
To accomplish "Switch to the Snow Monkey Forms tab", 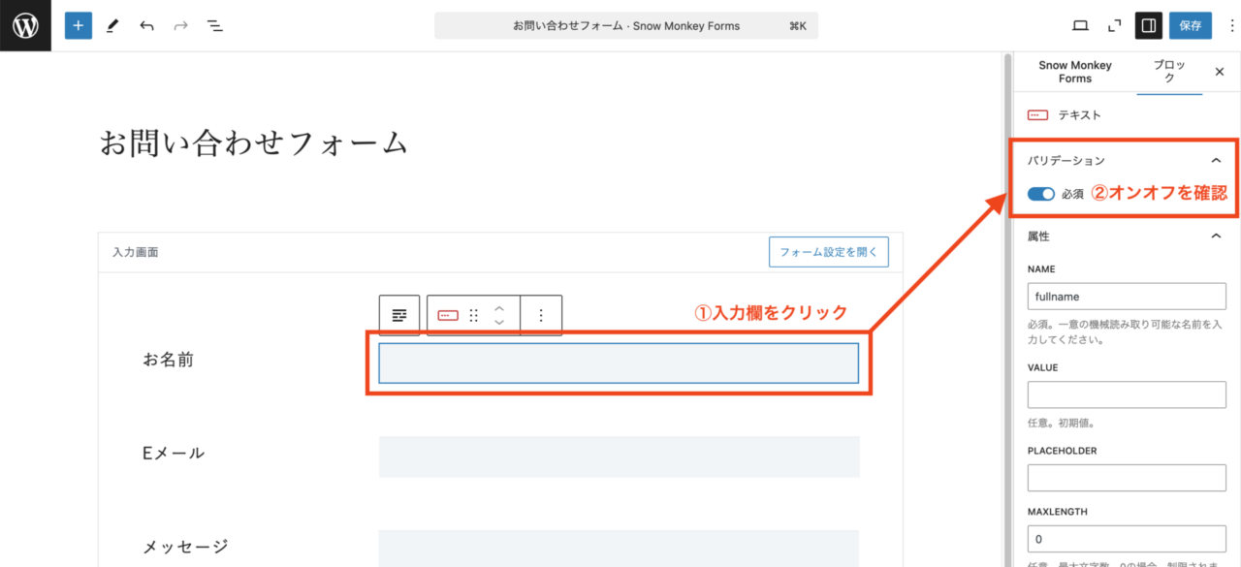I will tap(1074, 72).
